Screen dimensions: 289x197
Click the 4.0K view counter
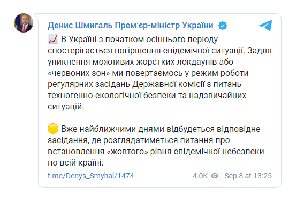[200, 176]
